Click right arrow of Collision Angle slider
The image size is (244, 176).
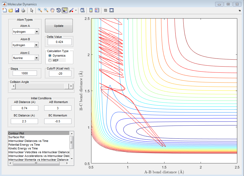71,86
